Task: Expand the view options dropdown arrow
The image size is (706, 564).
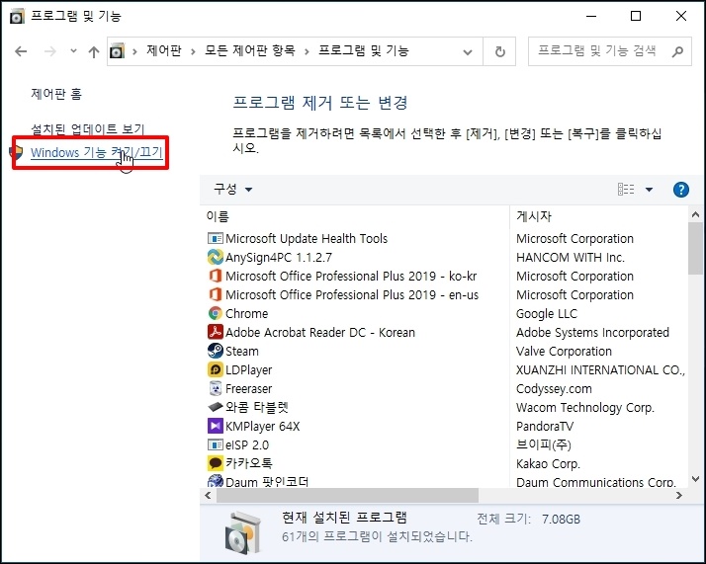Action: coord(649,190)
